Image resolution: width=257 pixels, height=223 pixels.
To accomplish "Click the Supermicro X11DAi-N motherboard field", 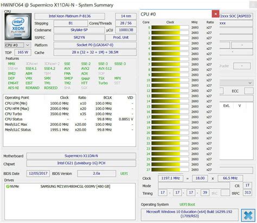I will point(81,156).
